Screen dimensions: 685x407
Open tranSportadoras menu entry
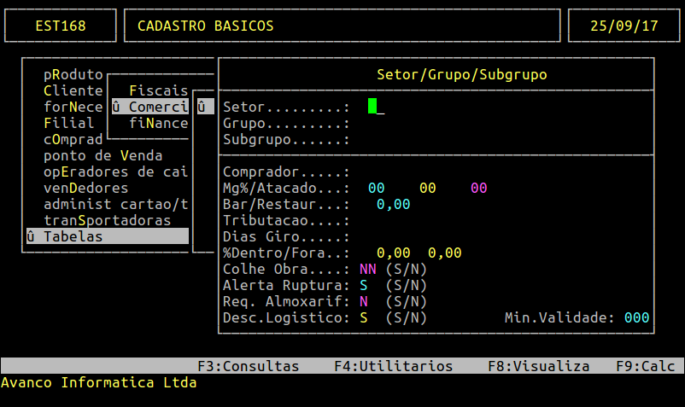(107, 220)
